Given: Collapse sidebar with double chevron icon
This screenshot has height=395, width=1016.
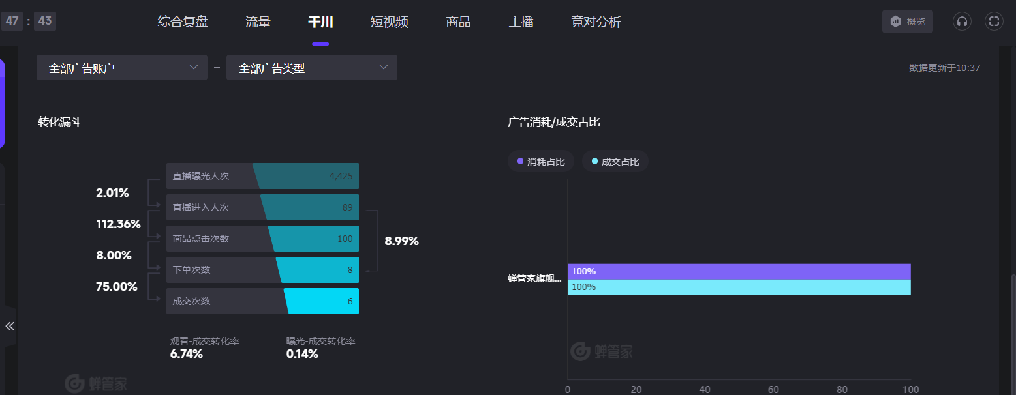Looking at the screenshot, I should 10,326.
